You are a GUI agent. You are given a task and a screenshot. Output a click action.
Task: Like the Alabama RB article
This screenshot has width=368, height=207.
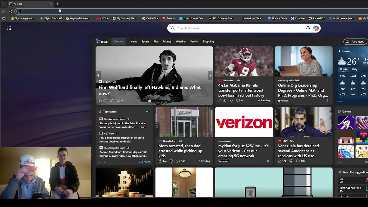tap(220, 100)
